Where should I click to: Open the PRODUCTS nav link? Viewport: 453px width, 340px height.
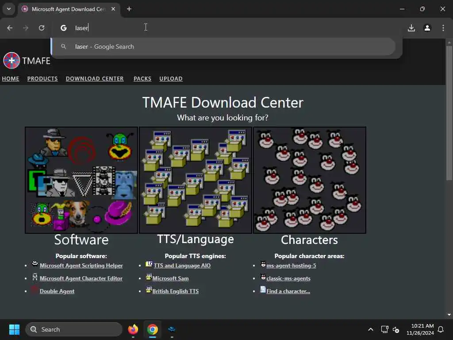[x=42, y=79]
